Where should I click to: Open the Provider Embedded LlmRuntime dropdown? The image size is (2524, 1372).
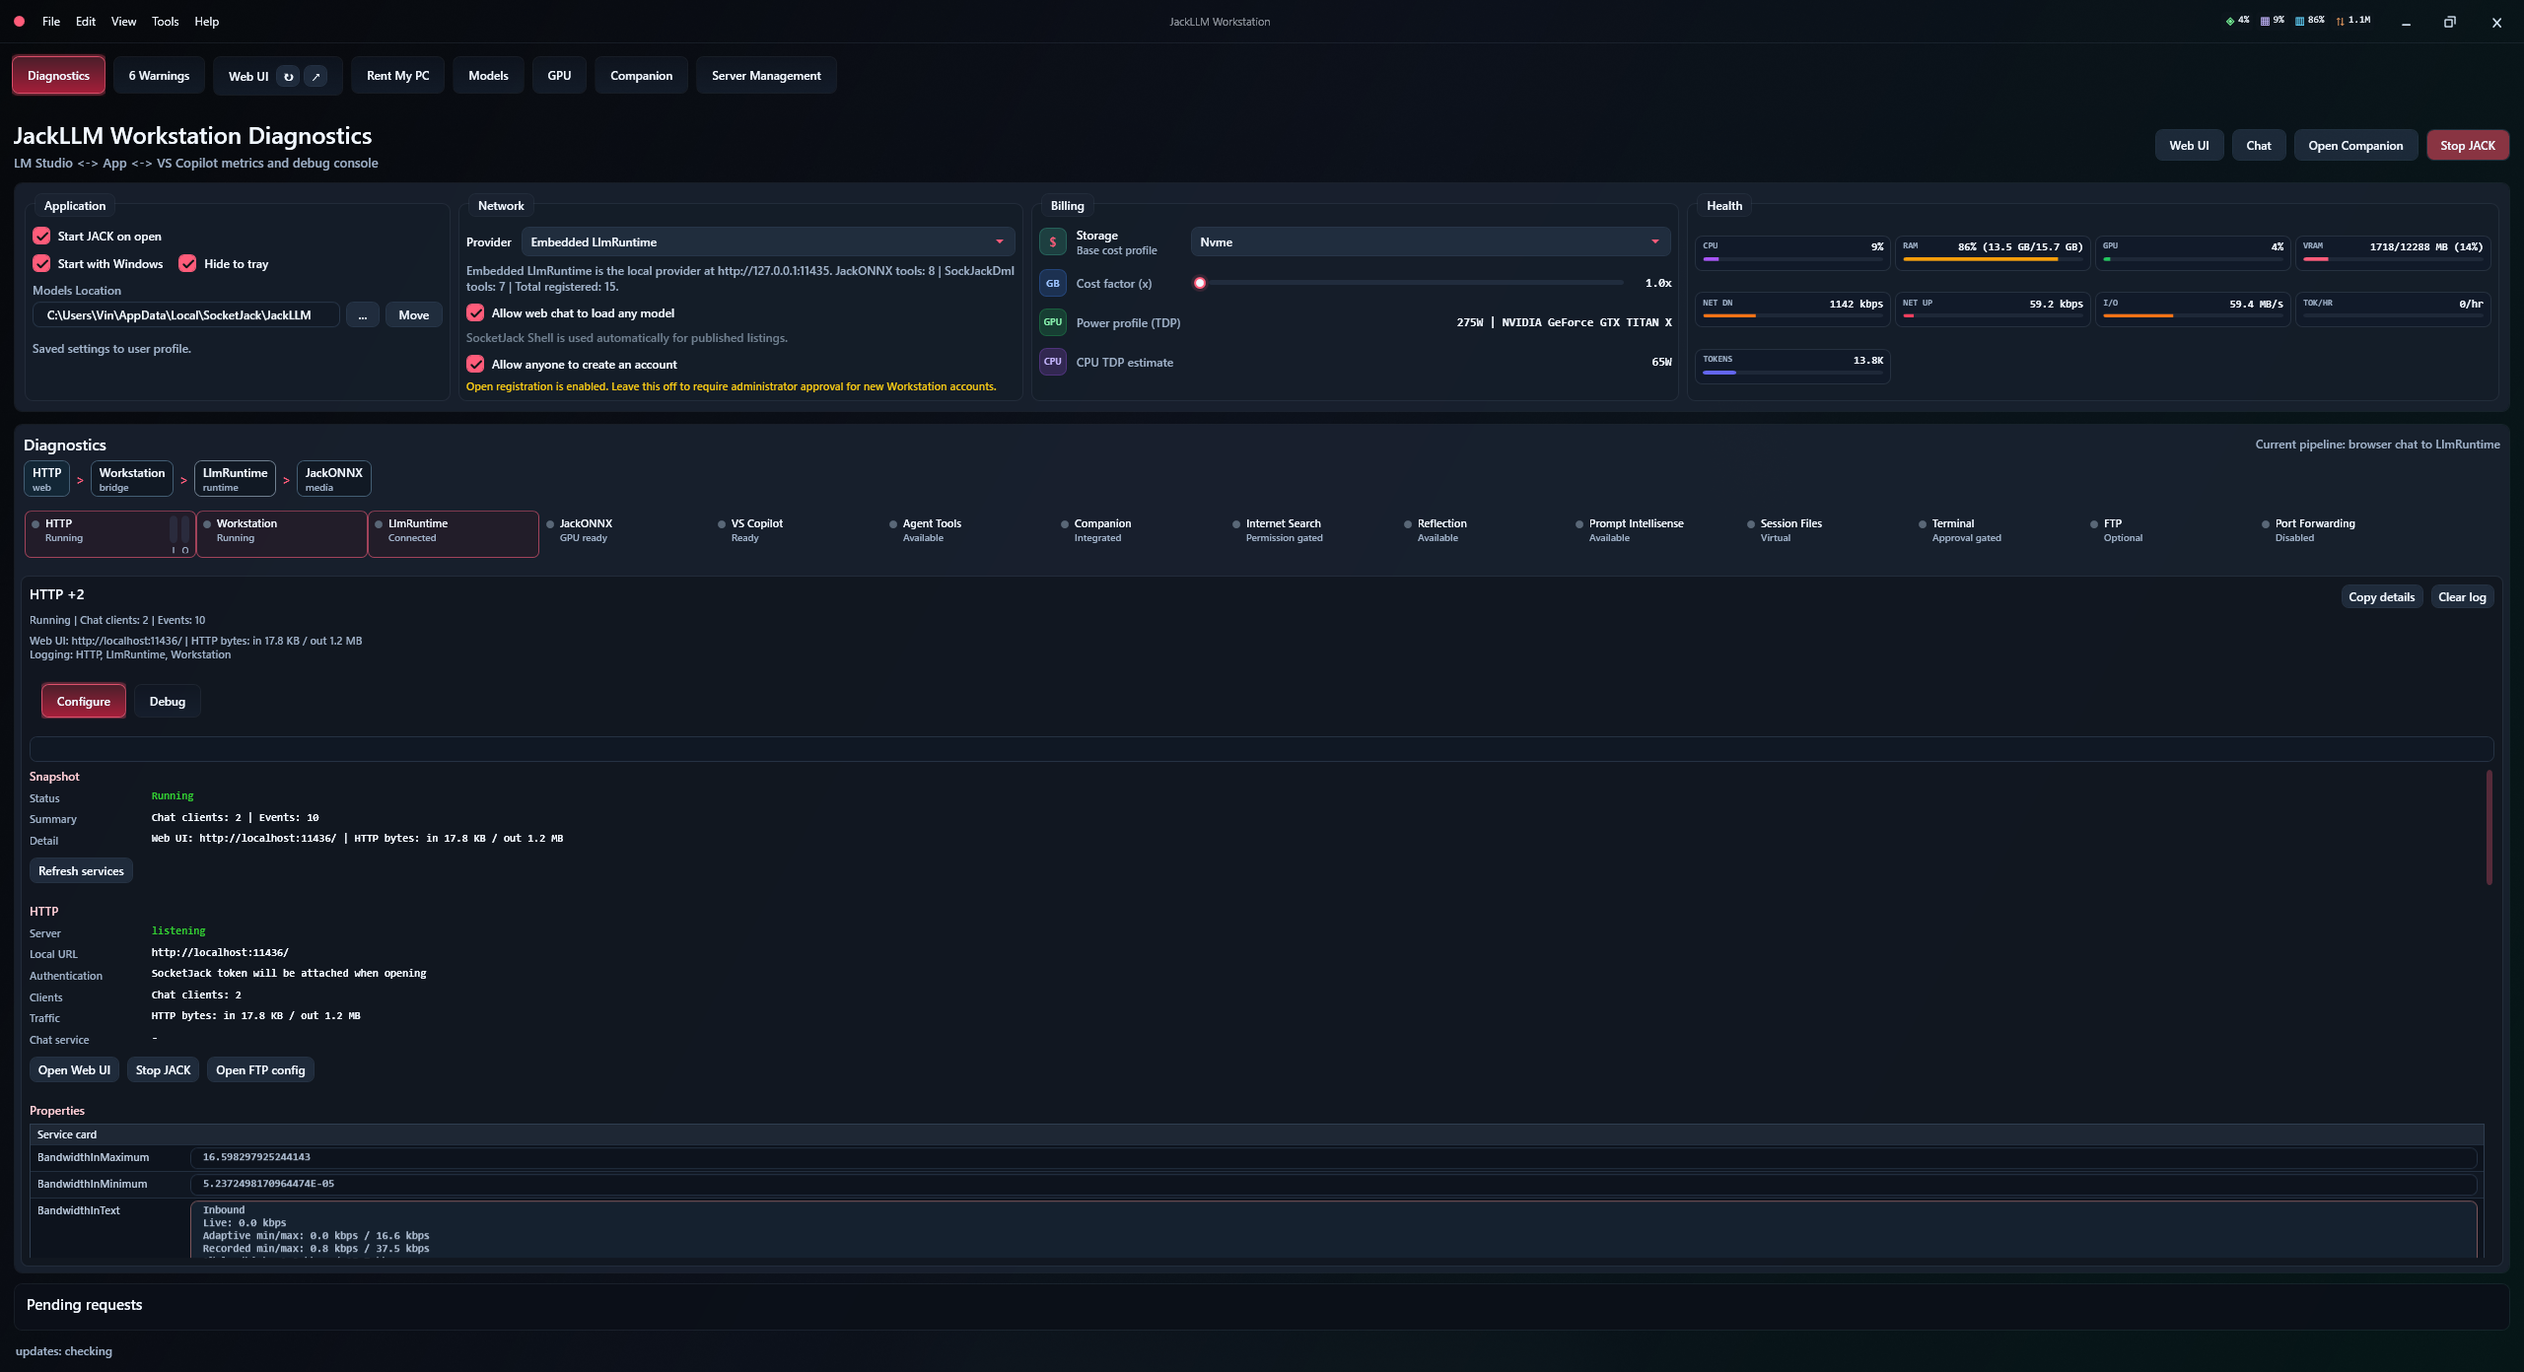click(767, 241)
